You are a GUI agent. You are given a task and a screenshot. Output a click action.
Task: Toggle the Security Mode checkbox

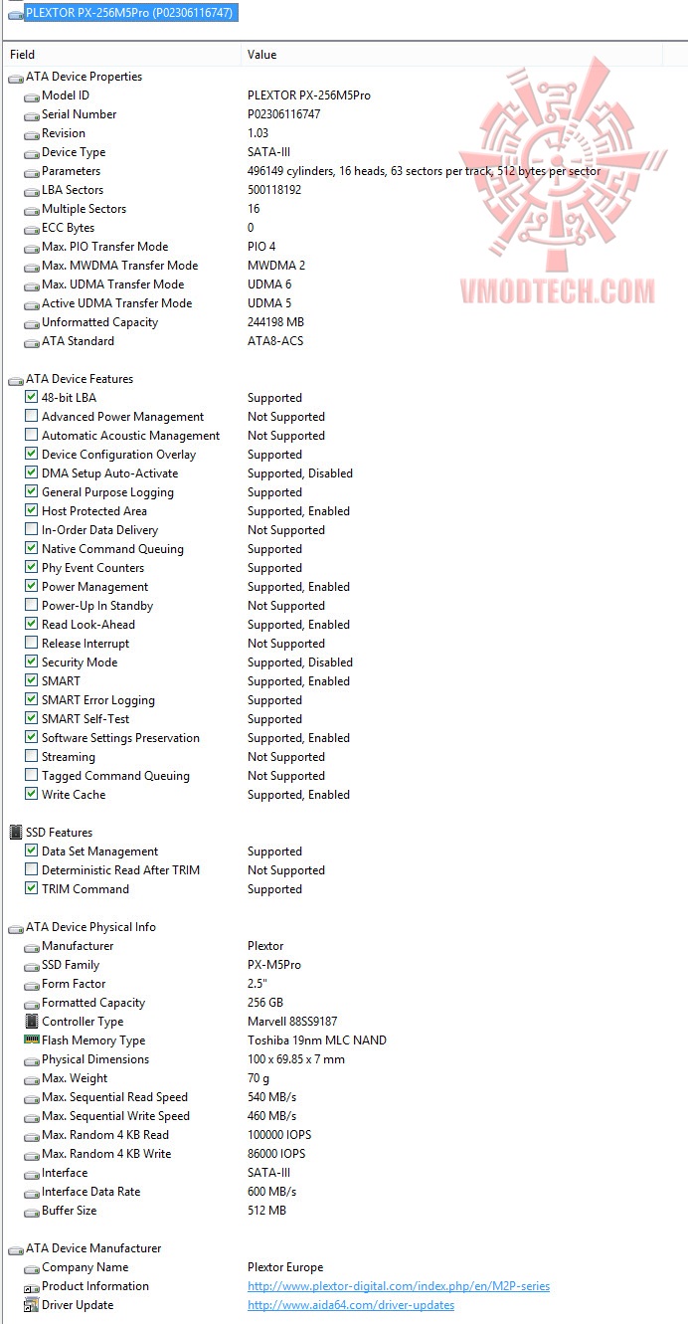click(32, 662)
